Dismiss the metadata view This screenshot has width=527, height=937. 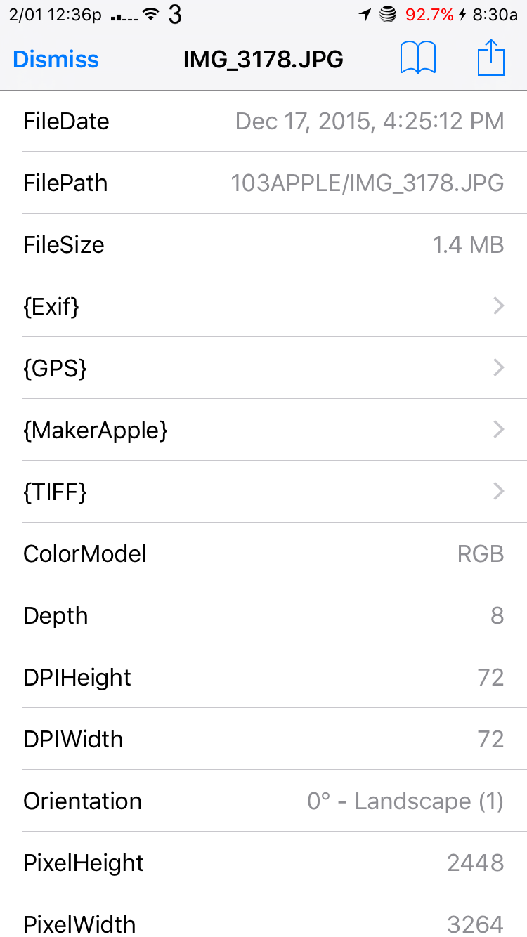click(56, 60)
